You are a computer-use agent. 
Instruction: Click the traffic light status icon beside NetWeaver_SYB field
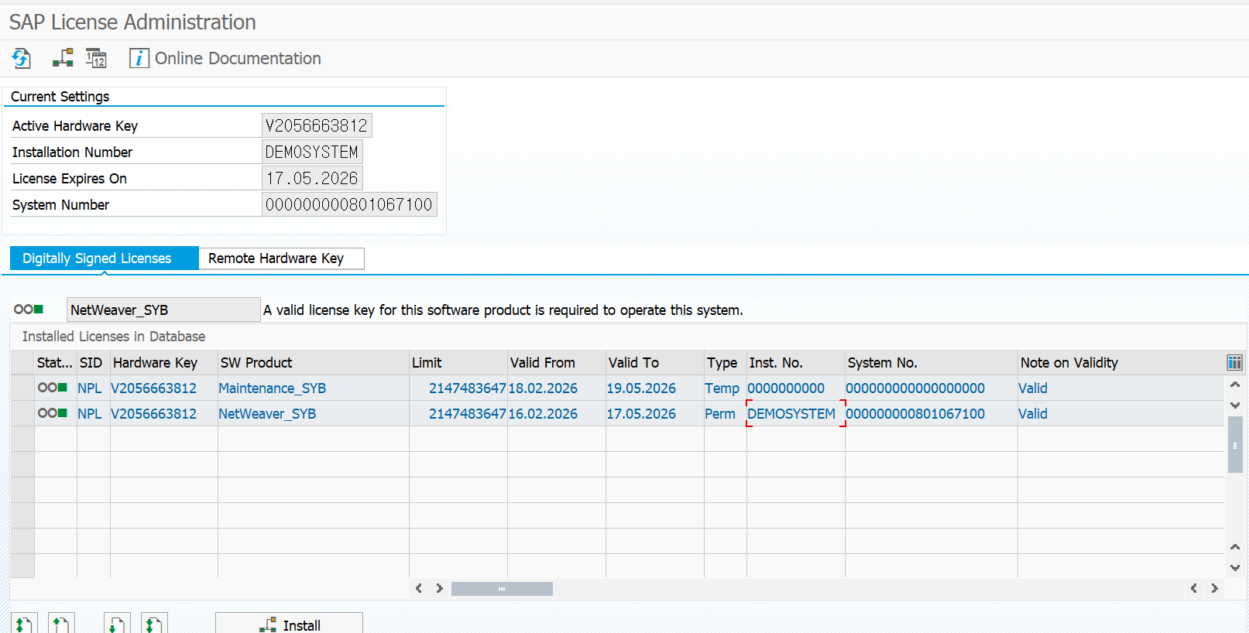point(29,310)
